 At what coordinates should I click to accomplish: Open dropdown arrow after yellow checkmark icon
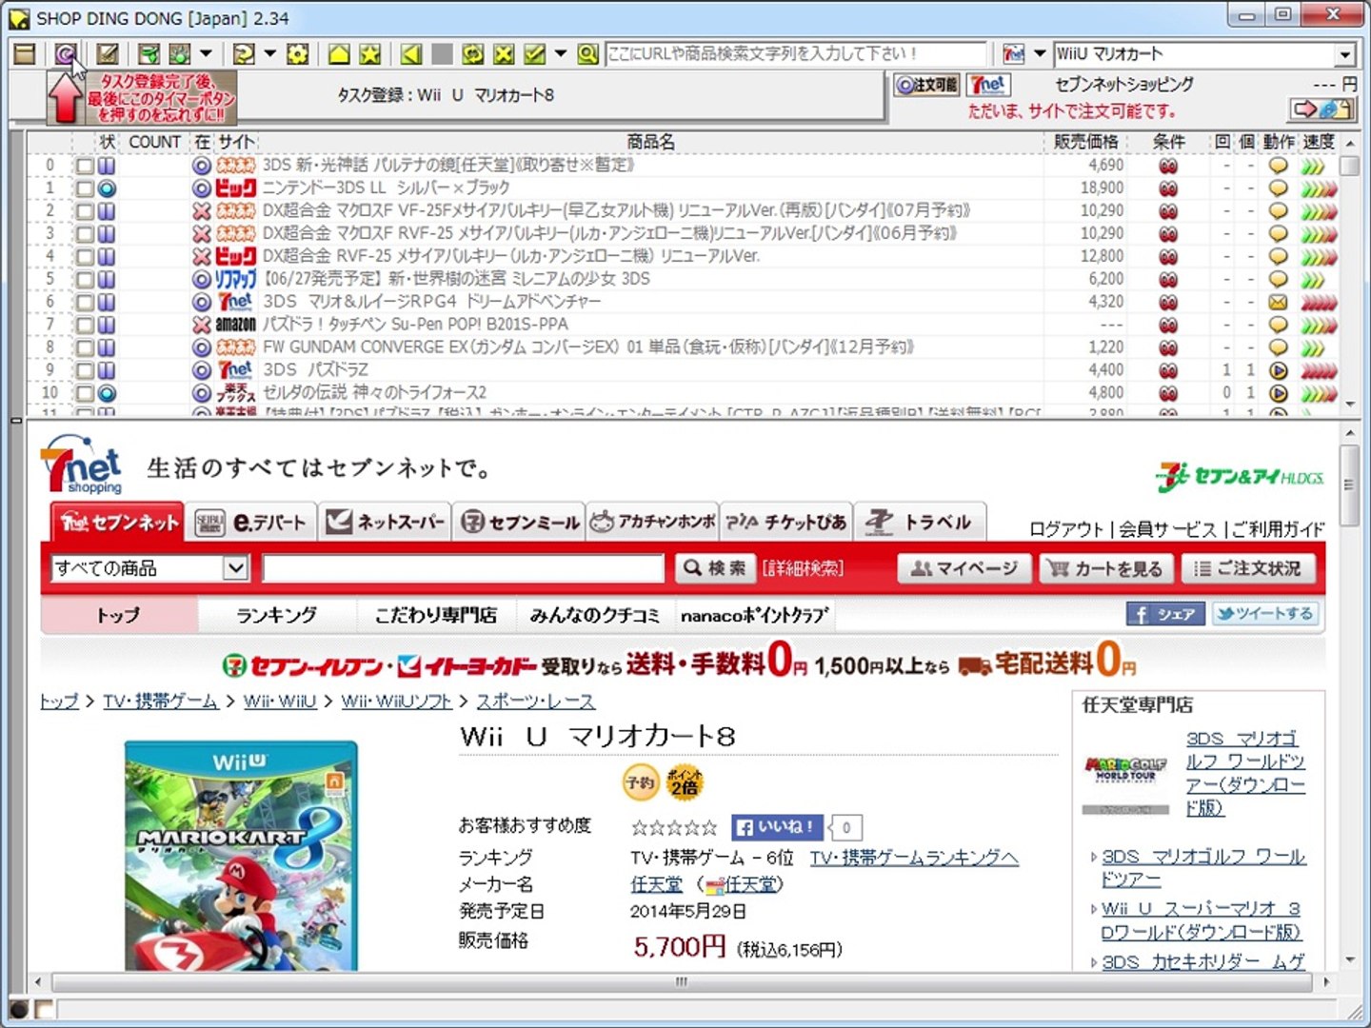(x=561, y=54)
